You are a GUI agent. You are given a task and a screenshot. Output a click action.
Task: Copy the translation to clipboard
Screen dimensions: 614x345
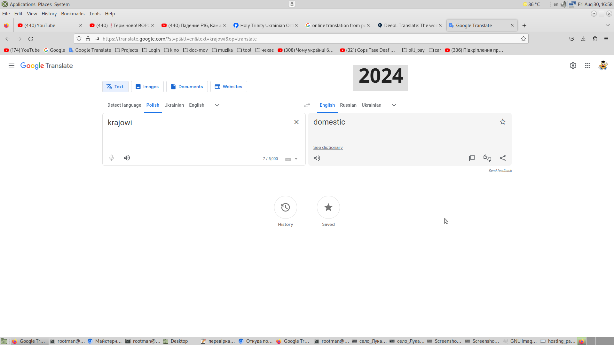[x=472, y=158]
